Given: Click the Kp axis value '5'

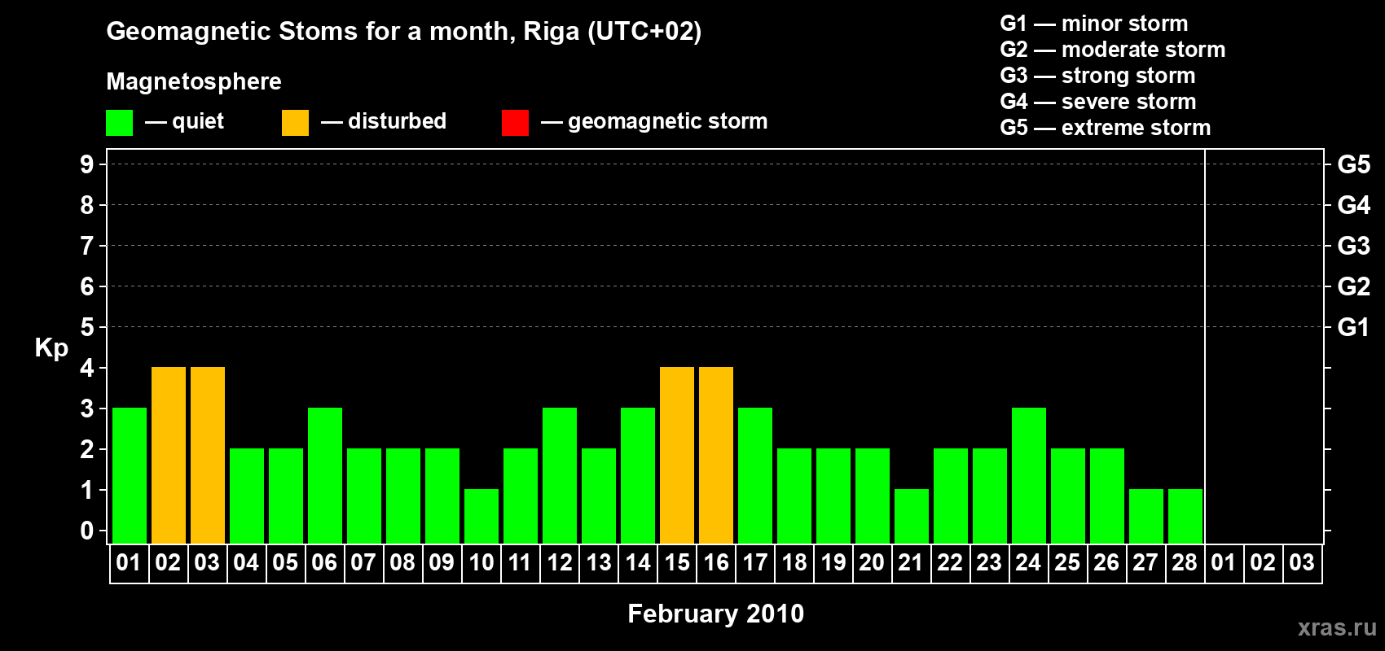Looking at the screenshot, I should pos(87,327).
